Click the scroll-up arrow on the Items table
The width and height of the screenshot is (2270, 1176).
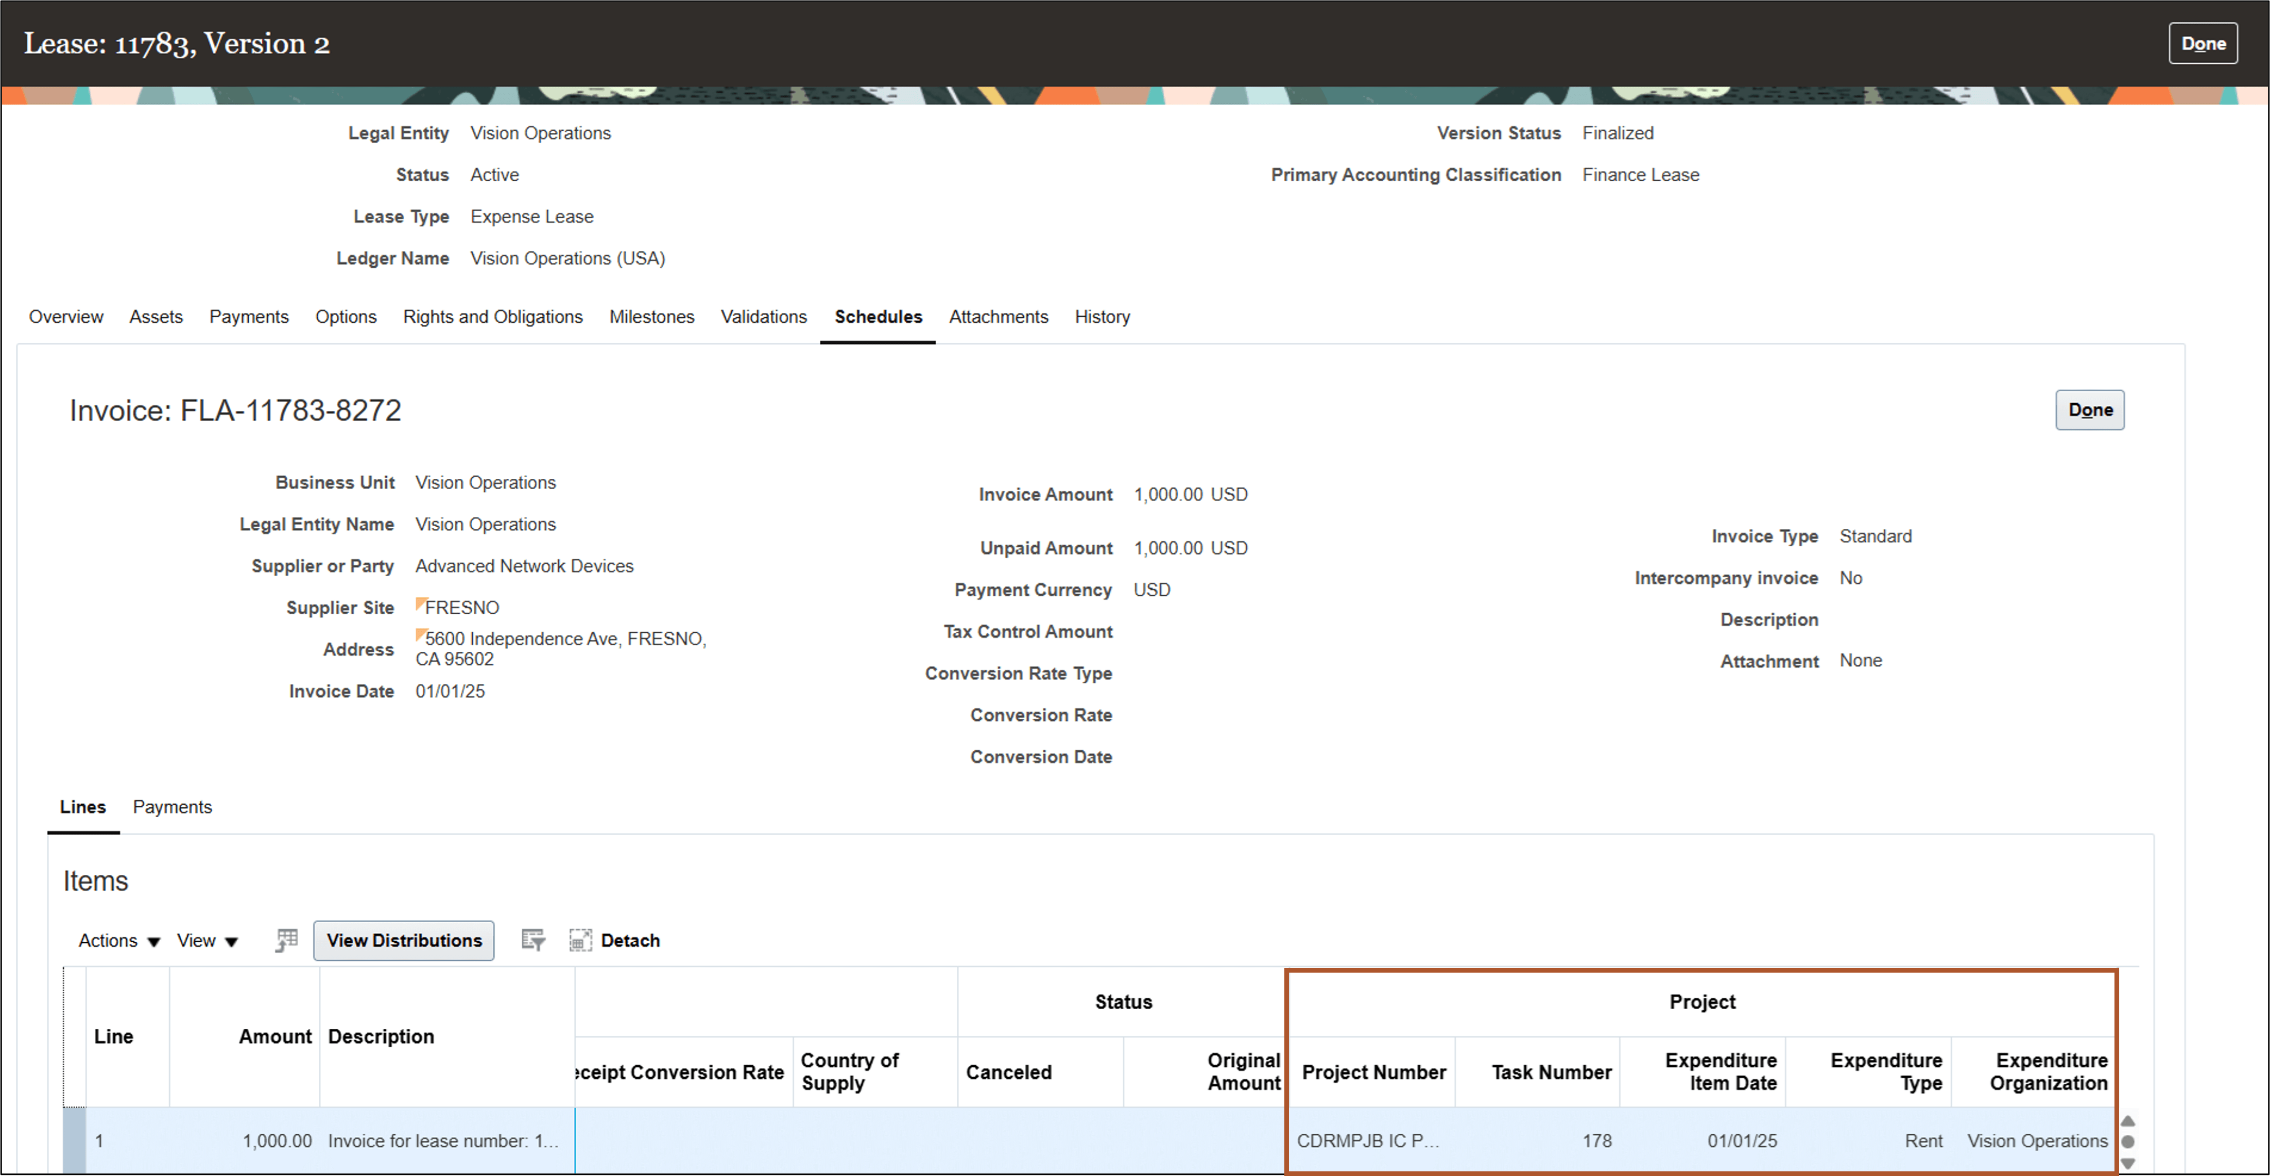tap(2128, 1121)
